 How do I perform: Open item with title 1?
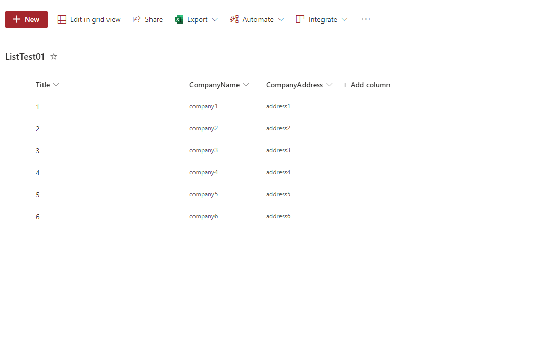click(x=37, y=107)
